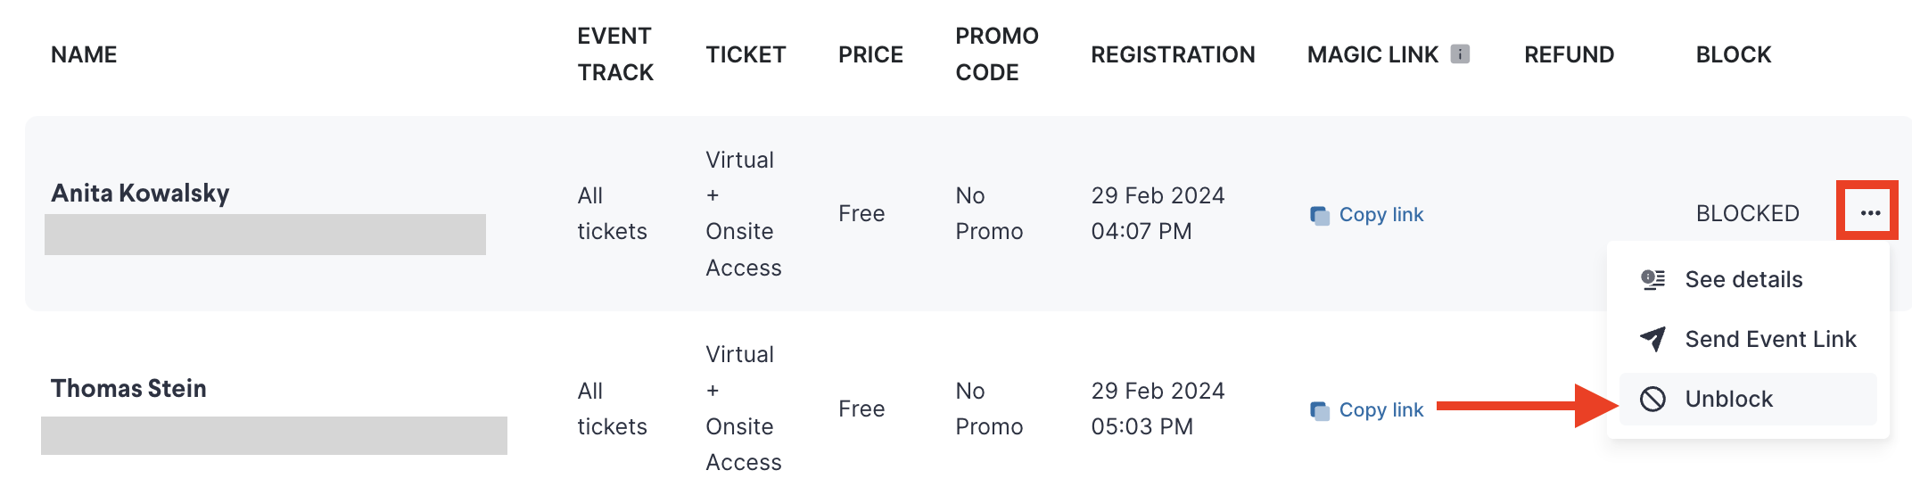Click copy icon in Anita Kowalsky's row

pos(1319,215)
